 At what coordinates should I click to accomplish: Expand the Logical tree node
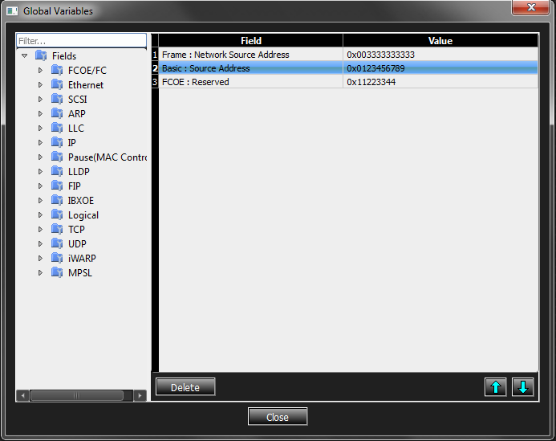pos(40,214)
